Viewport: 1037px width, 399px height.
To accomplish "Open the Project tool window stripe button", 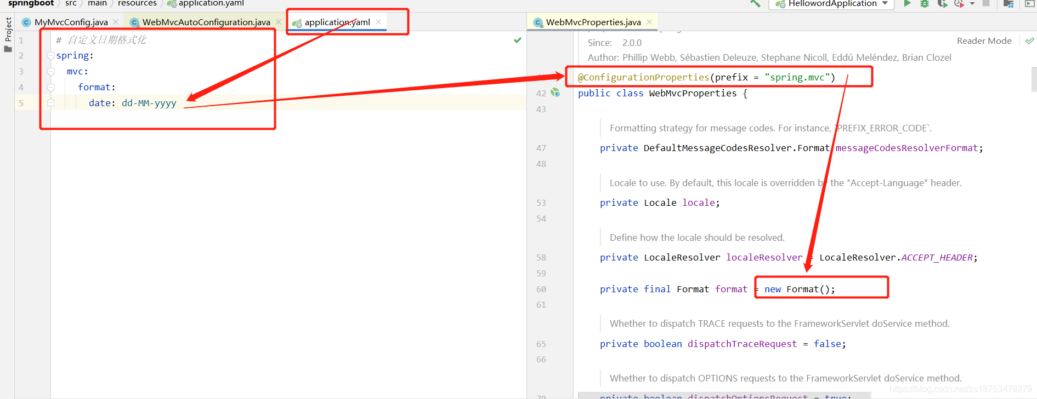I will point(8,30).
